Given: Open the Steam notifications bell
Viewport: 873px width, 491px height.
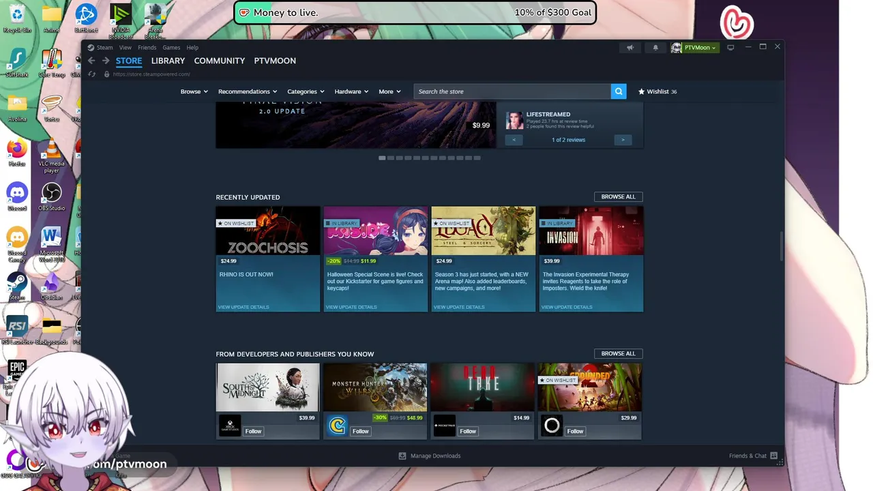Looking at the screenshot, I should tap(655, 48).
